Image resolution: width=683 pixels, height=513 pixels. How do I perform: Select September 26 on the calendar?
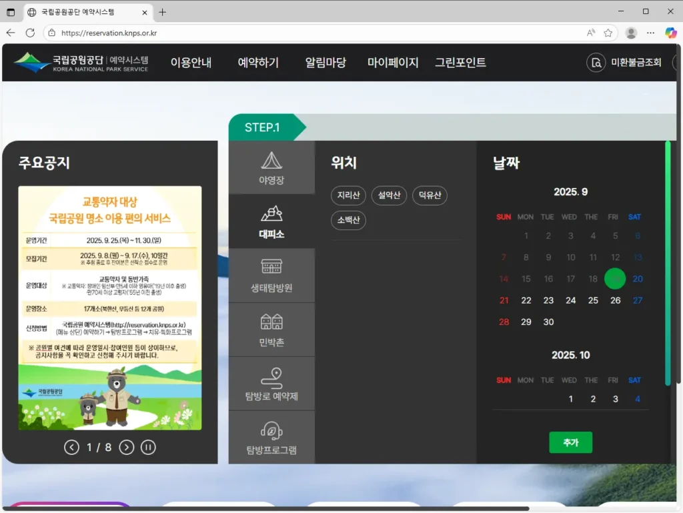(615, 300)
